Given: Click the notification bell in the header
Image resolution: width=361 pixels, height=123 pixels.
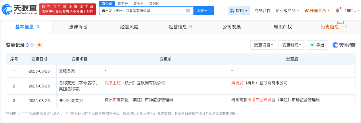Looking at the screenshot, I should click(337, 11).
